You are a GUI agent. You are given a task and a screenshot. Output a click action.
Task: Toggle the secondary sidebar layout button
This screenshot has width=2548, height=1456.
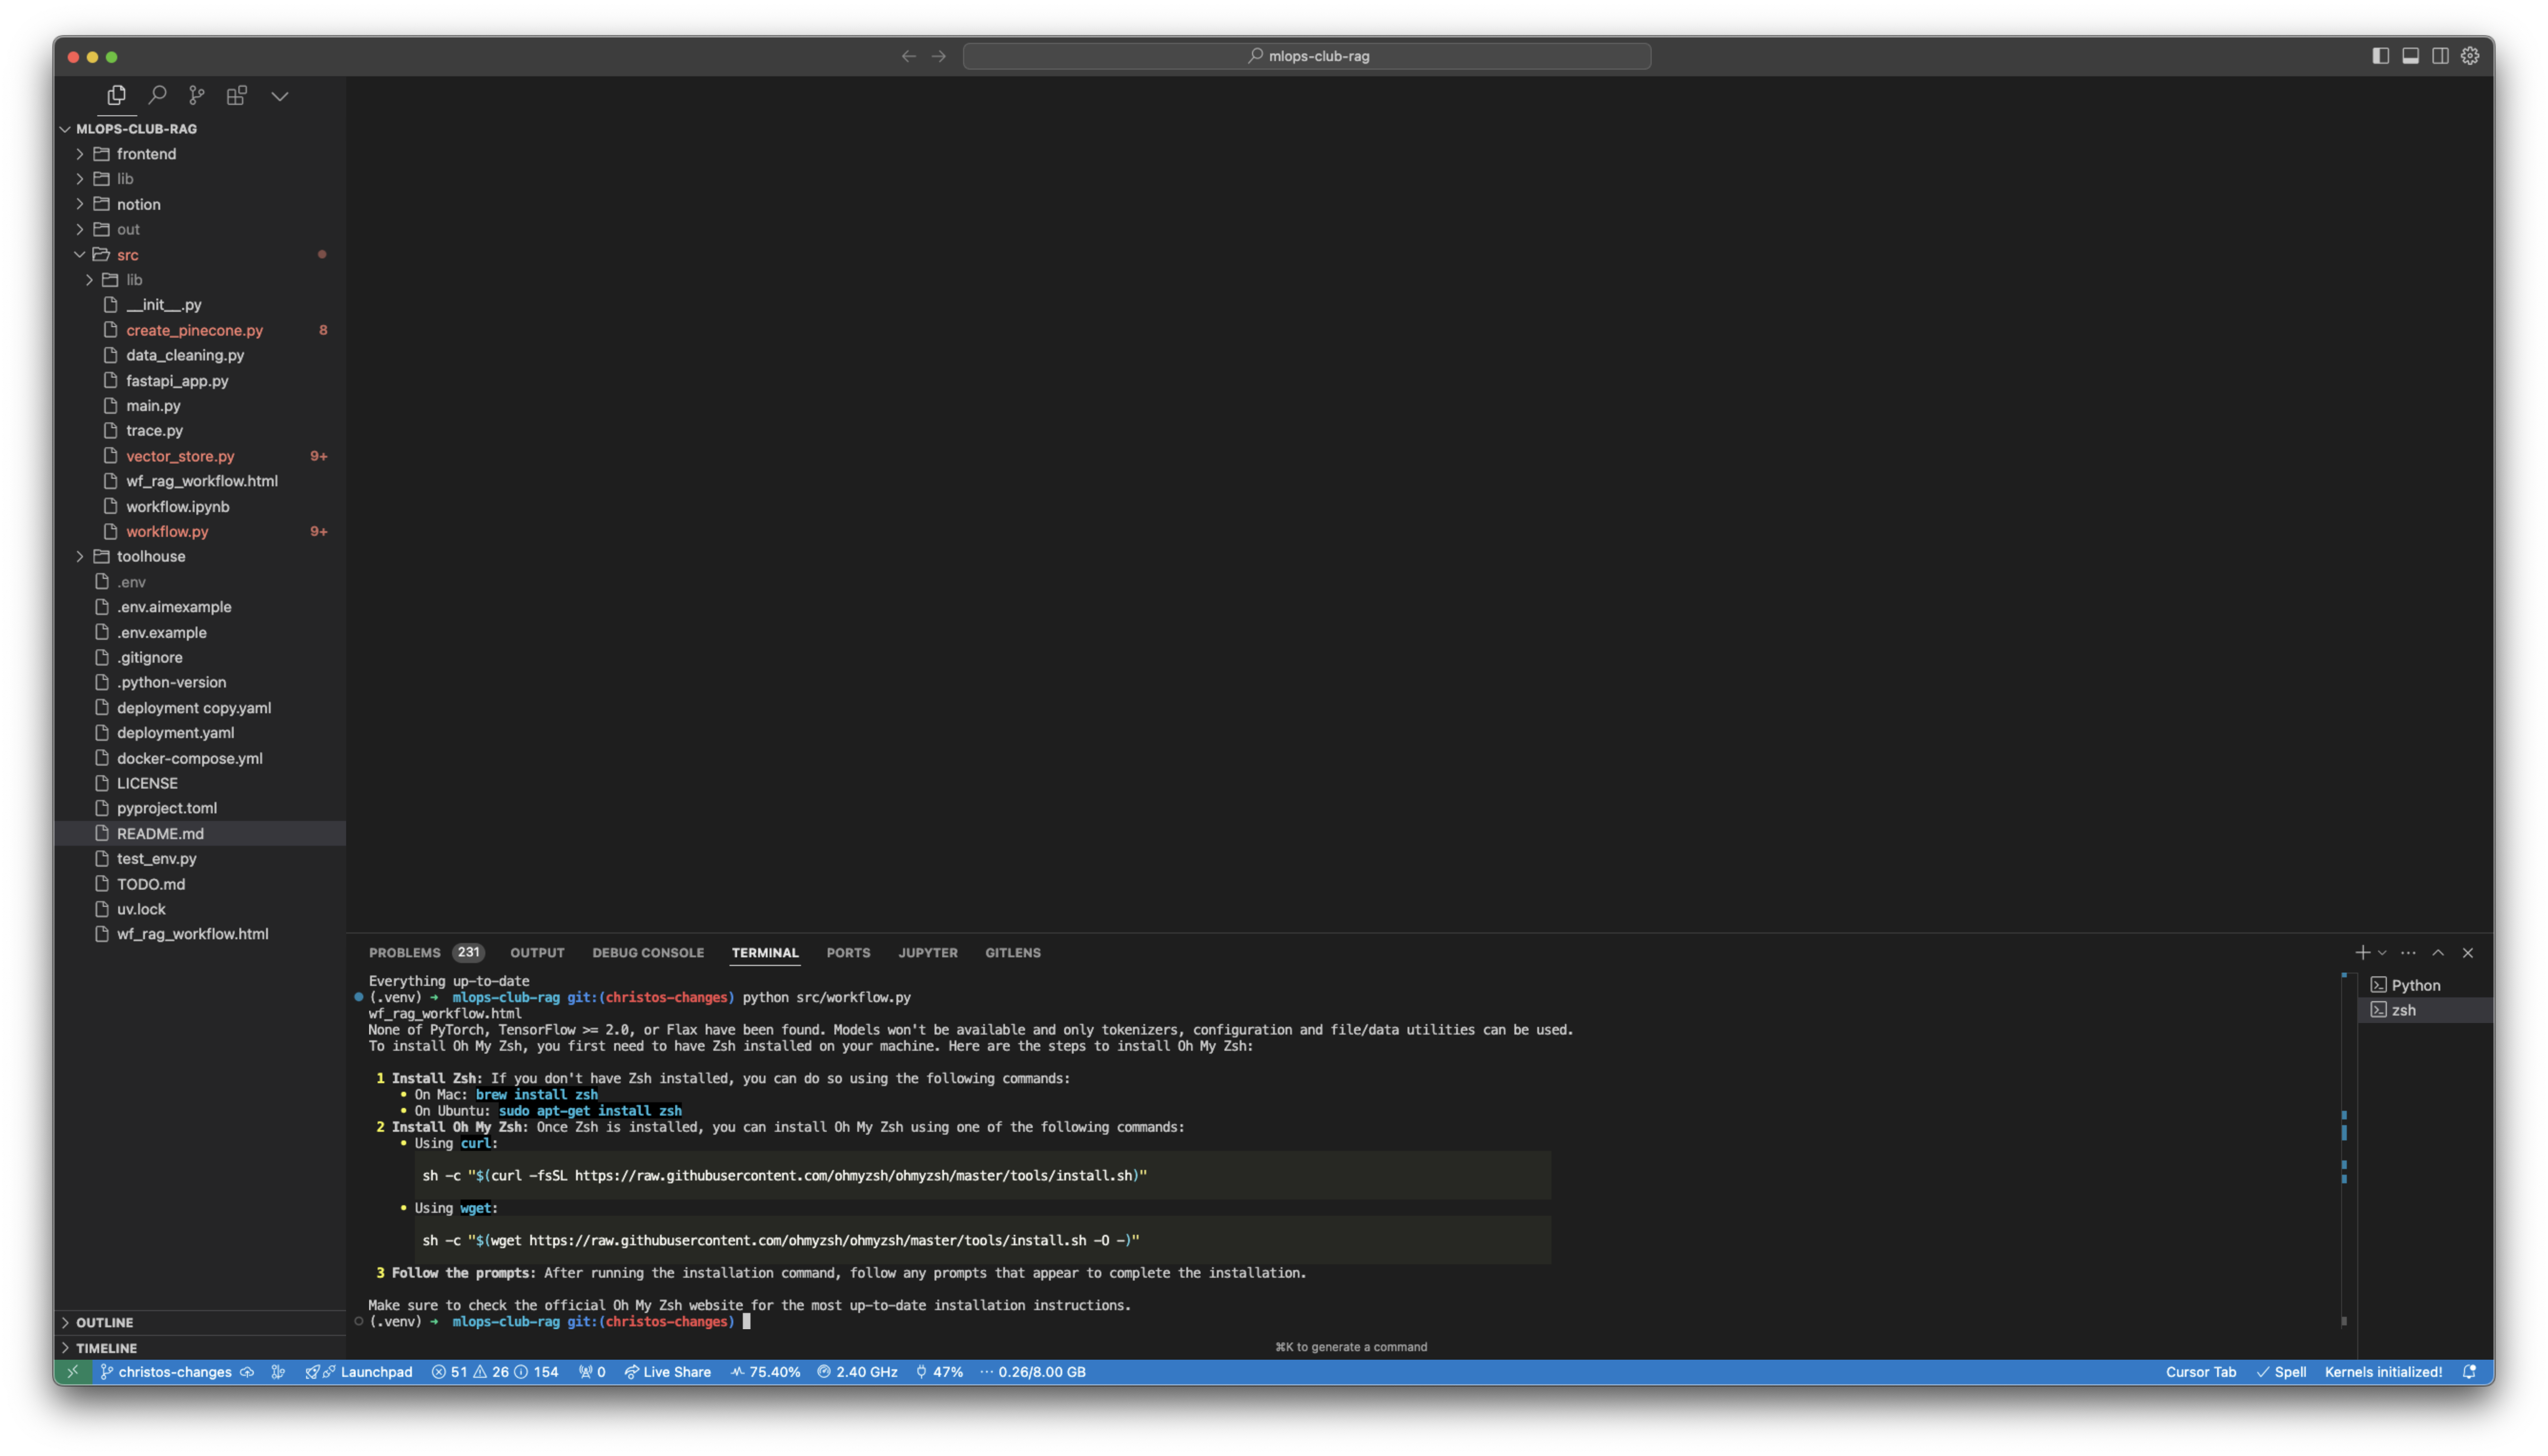coord(2441,56)
